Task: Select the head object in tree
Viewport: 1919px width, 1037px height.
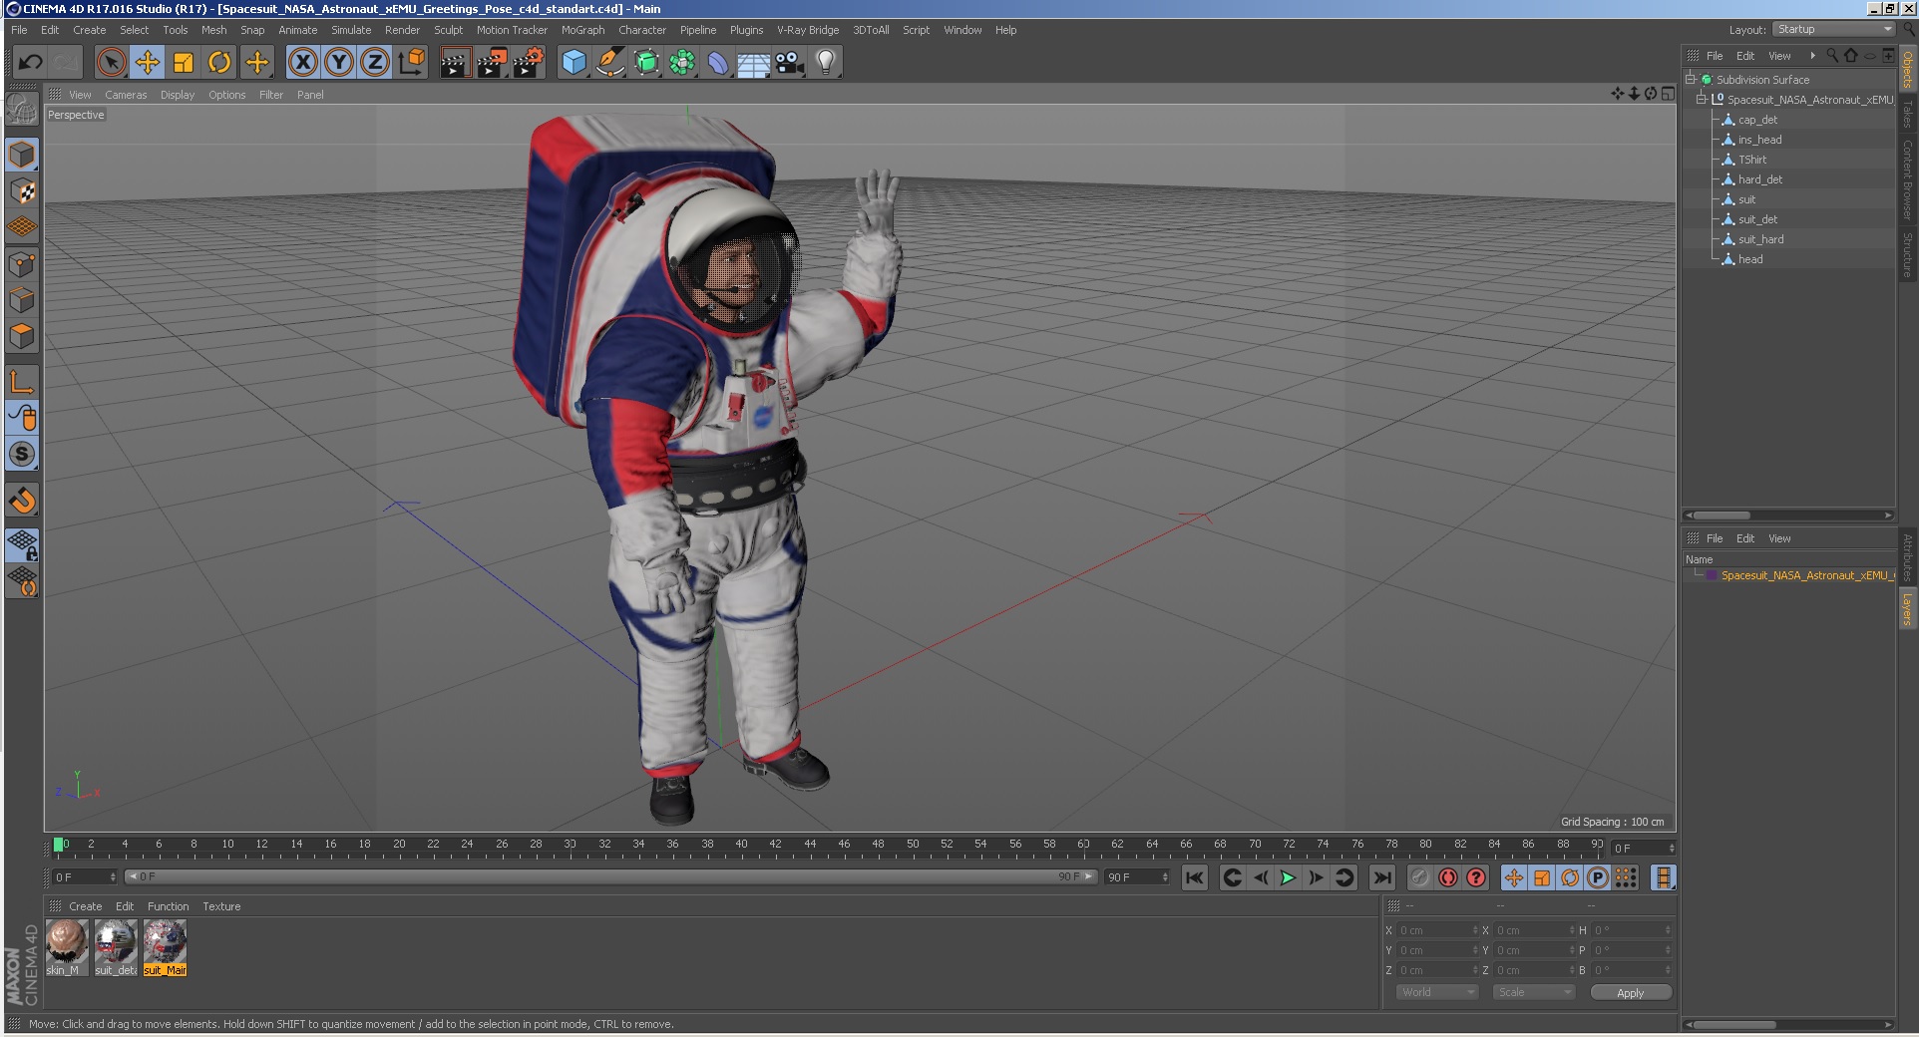Action: tap(1750, 259)
